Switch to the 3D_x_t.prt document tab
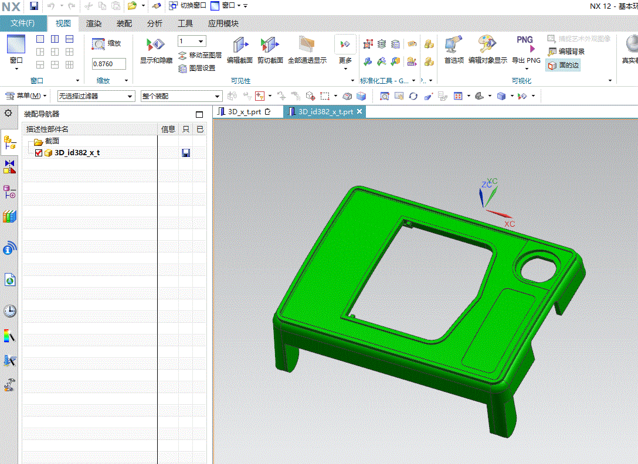The width and height of the screenshot is (638, 464). tap(244, 111)
